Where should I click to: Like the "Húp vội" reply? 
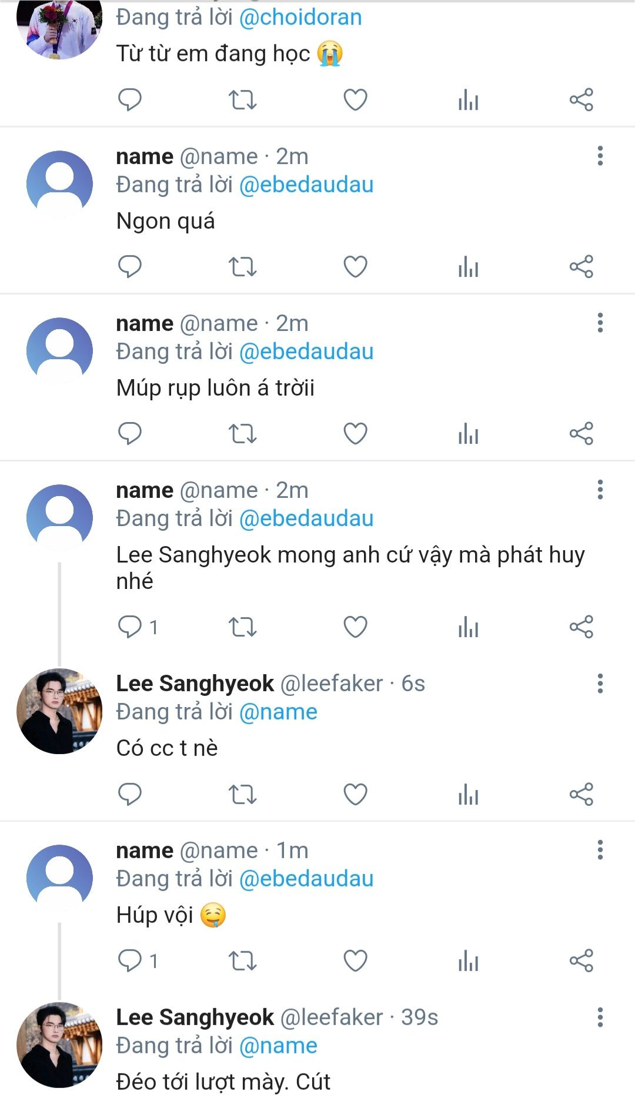355,961
